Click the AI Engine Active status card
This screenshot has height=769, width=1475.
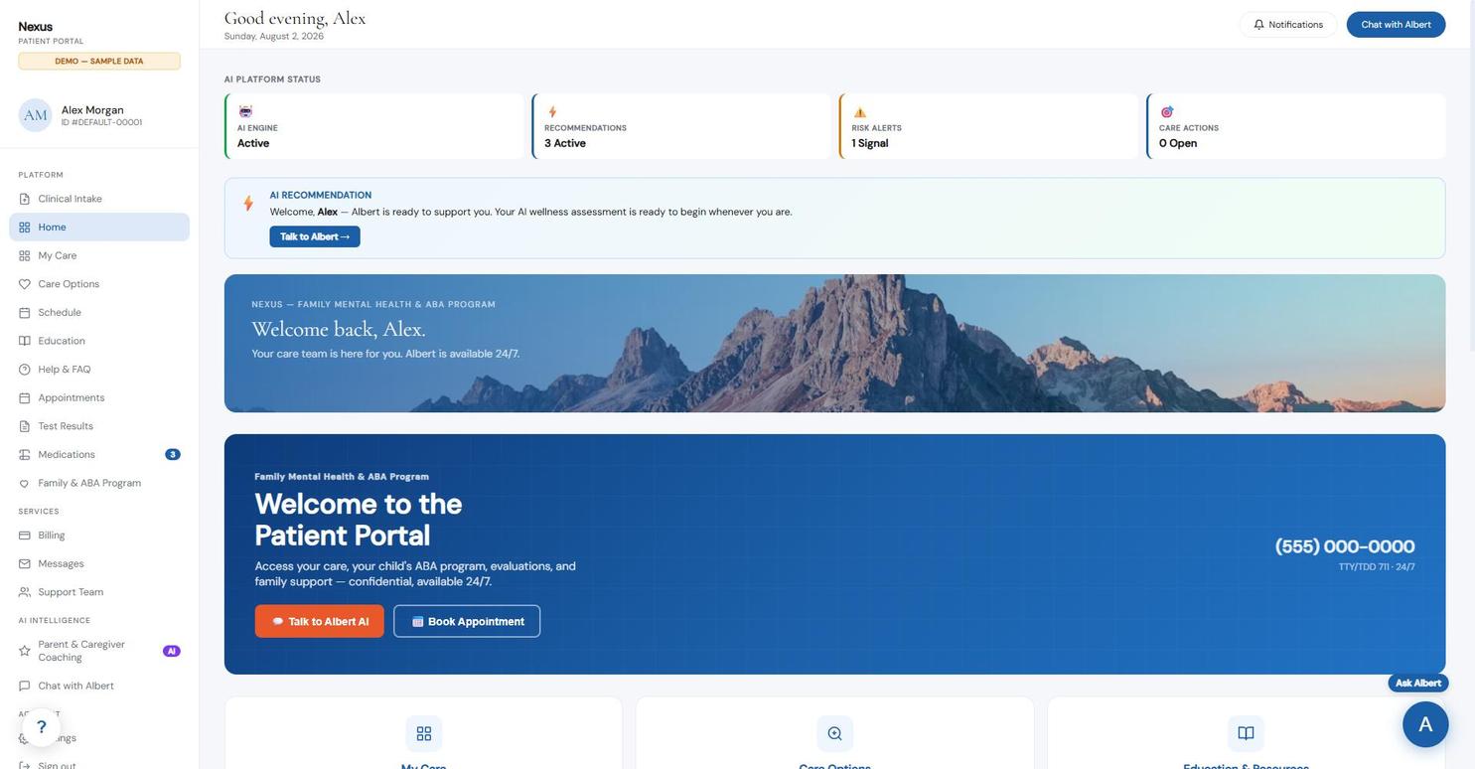pyautogui.click(x=374, y=126)
